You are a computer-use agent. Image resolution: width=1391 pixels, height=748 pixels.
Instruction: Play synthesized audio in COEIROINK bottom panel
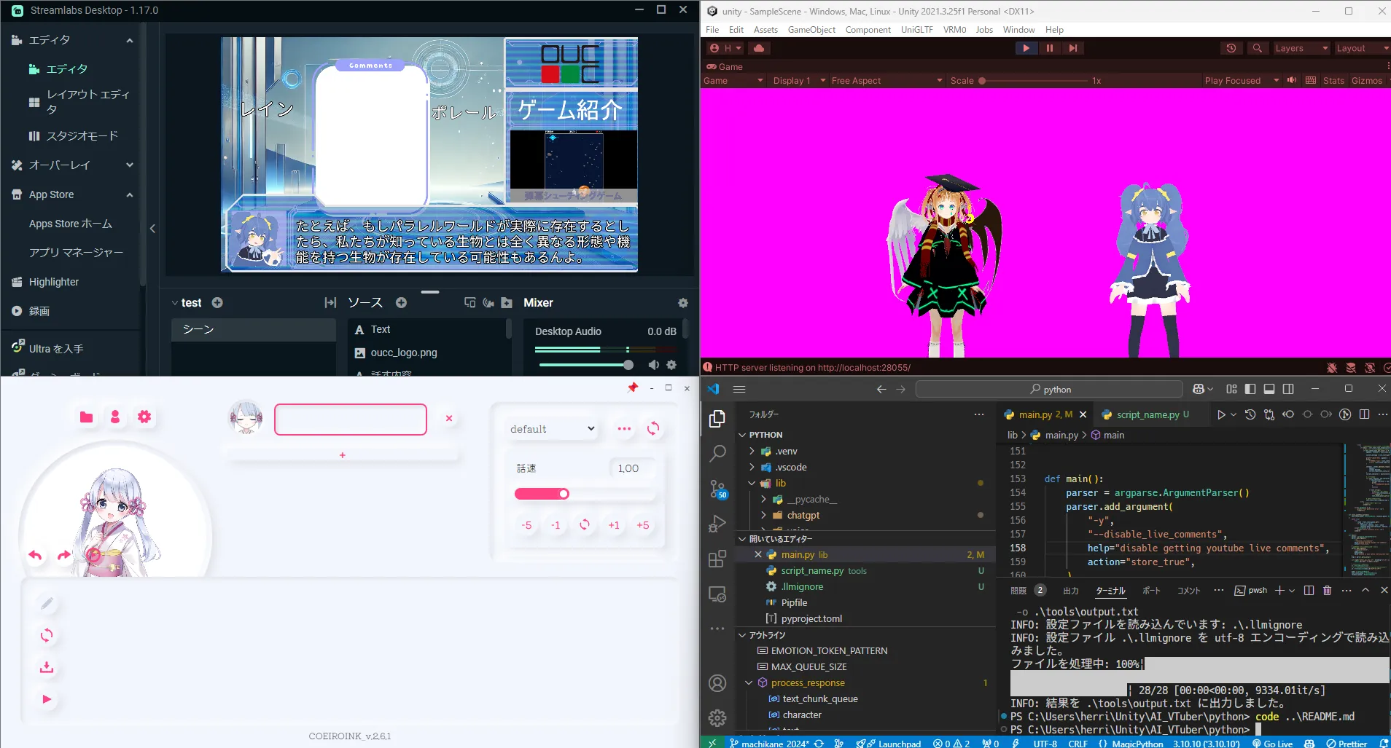point(47,699)
